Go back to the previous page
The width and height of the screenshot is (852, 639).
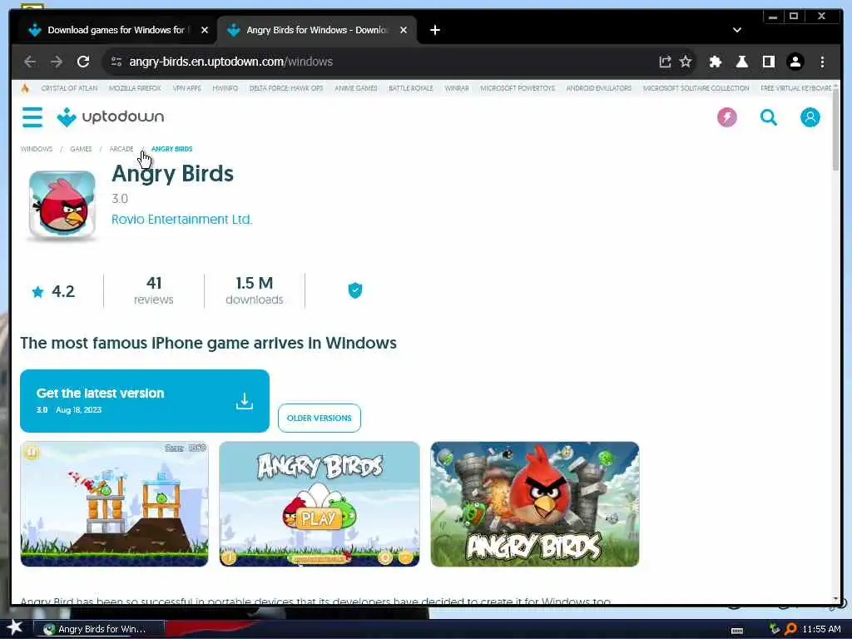(x=30, y=62)
